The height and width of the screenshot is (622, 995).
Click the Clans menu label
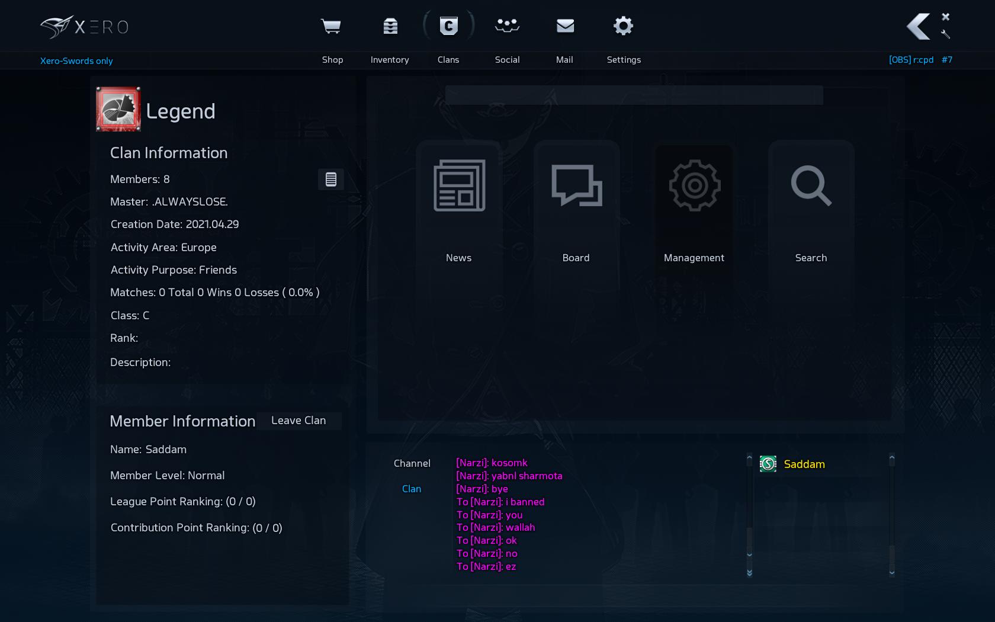pyautogui.click(x=448, y=60)
